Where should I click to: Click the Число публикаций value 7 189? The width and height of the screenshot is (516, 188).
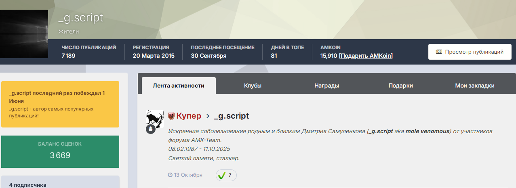tap(69, 56)
